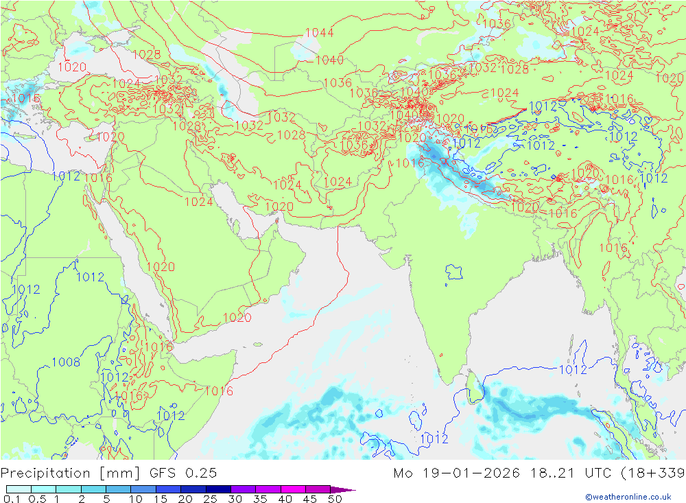Click the legend value '15' under colorbar

coord(161,499)
